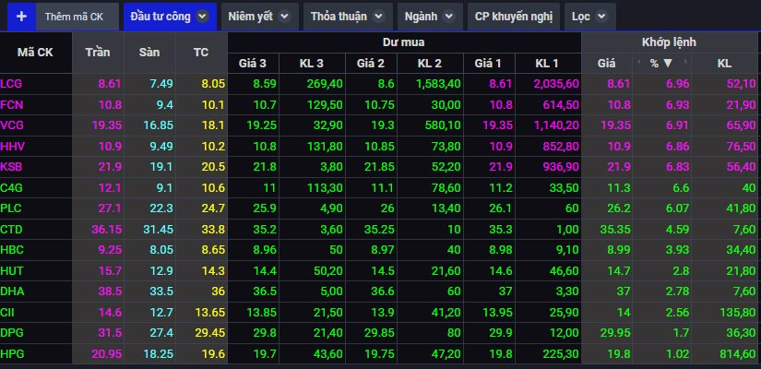The width and height of the screenshot is (761, 369).
Task: Open the LCG stock ticker
Action: click(x=12, y=83)
